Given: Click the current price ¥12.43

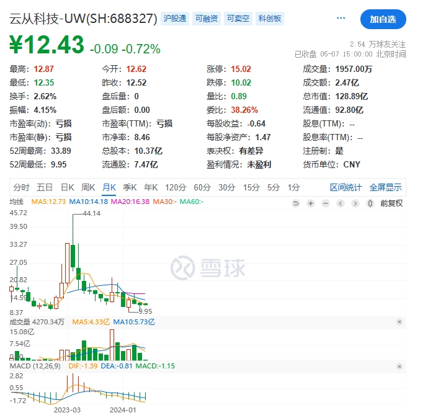Looking at the screenshot, I should click(x=47, y=45).
